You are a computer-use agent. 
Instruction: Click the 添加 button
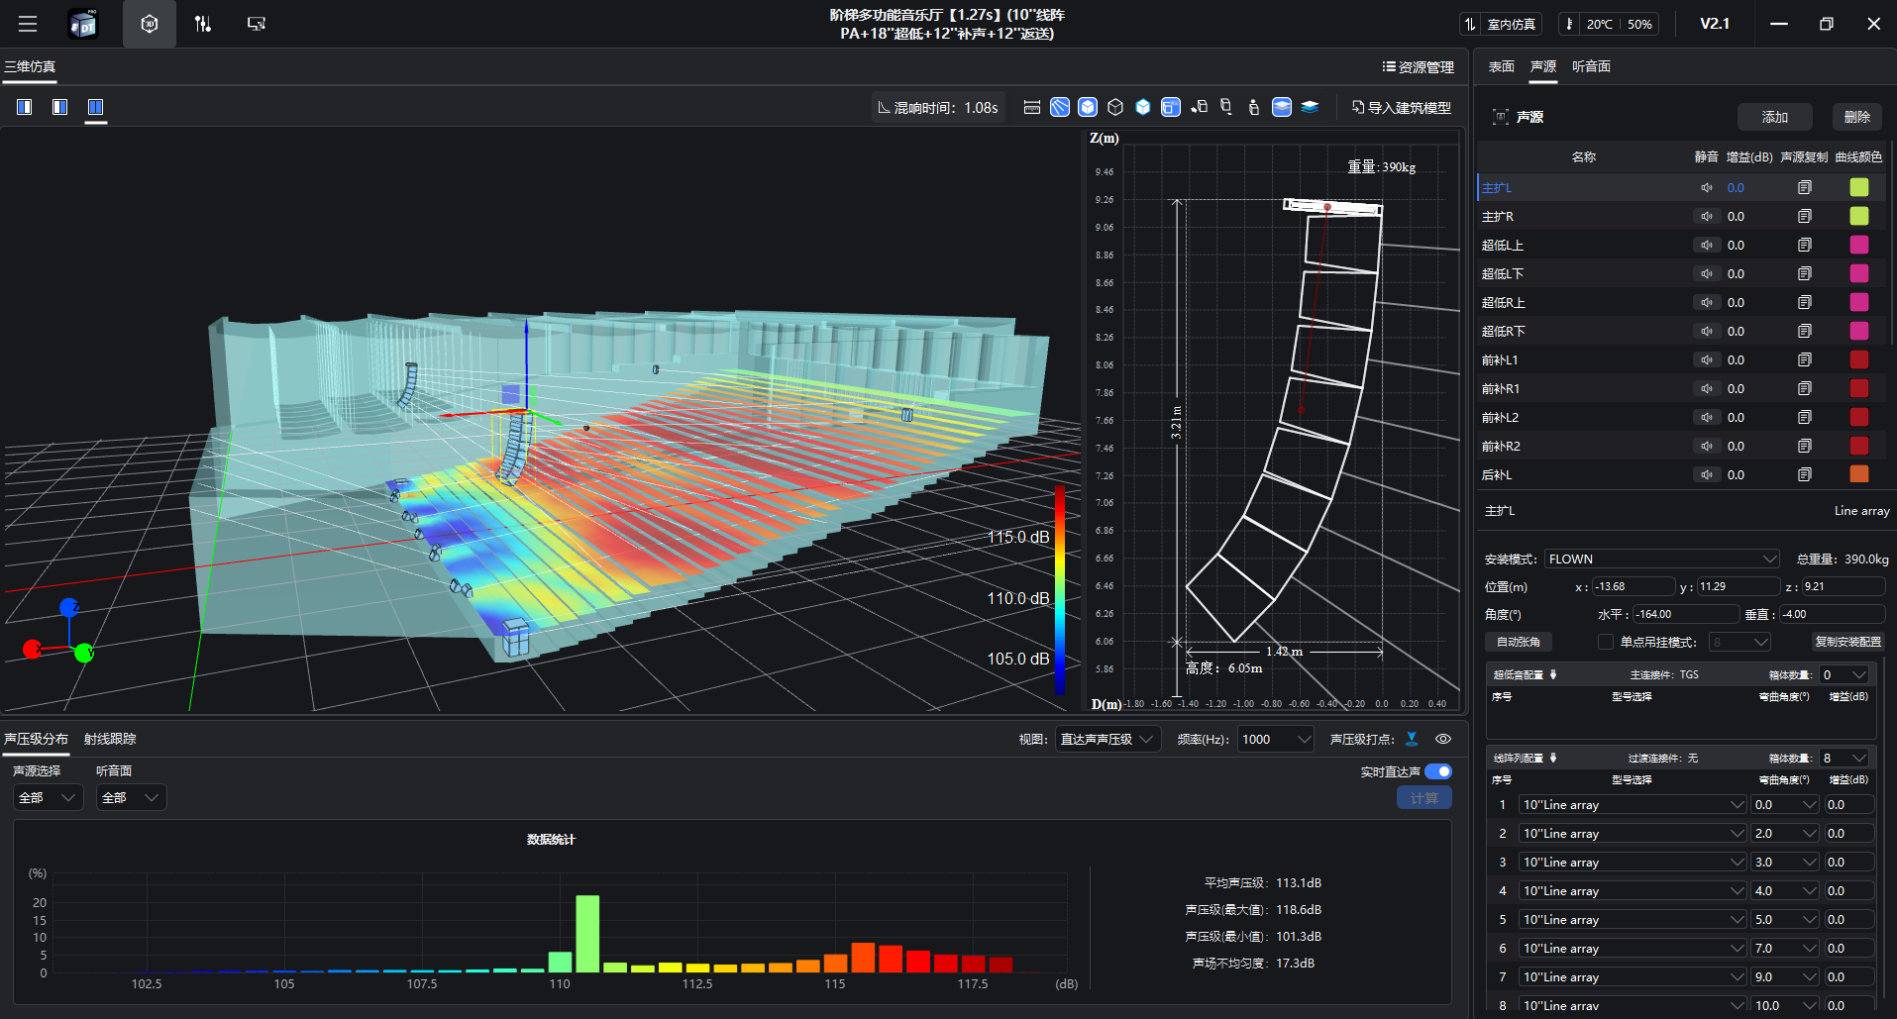click(x=1774, y=117)
